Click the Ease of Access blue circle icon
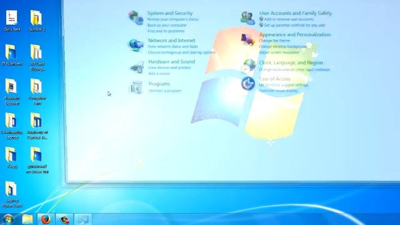Viewport: 400px width, 225px height. click(x=248, y=83)
